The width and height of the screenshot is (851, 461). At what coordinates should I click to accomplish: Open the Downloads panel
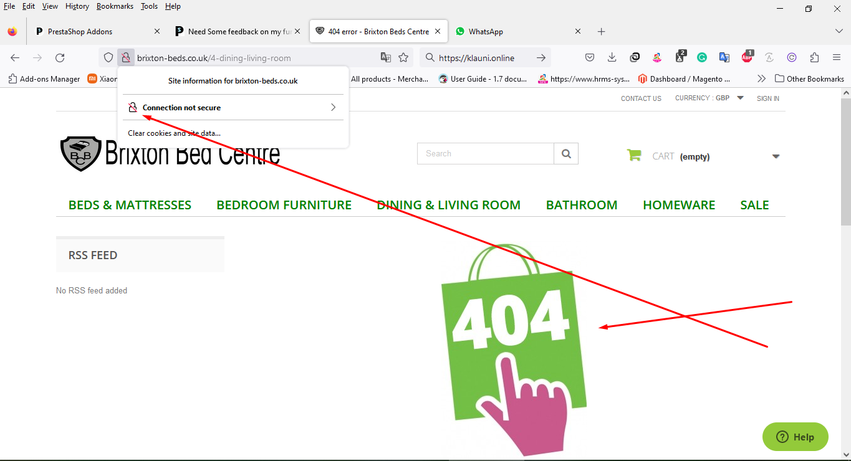point(612,58)
